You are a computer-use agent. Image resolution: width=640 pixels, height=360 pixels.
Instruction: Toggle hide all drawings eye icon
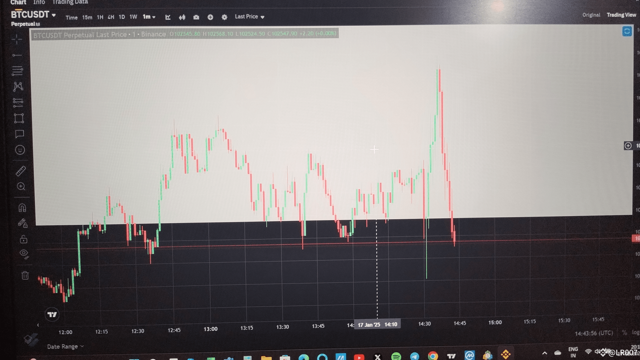pos(24,254)
